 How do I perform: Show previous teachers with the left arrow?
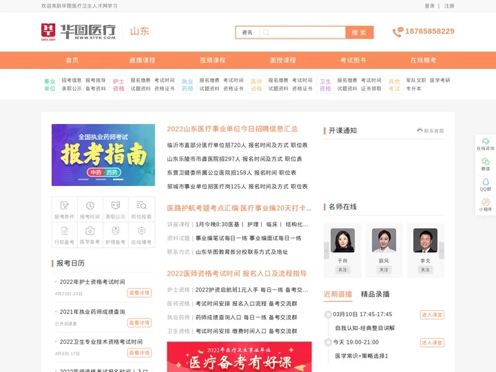point(327,251)
